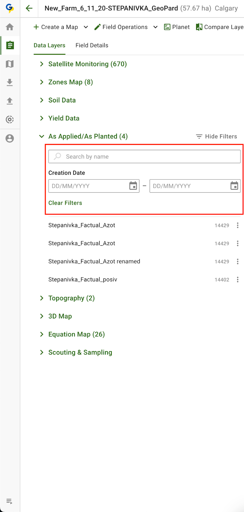Open the user account icon
Image resolution: width=244 pixels, height=512 pixels.
[x=10, y=139]
